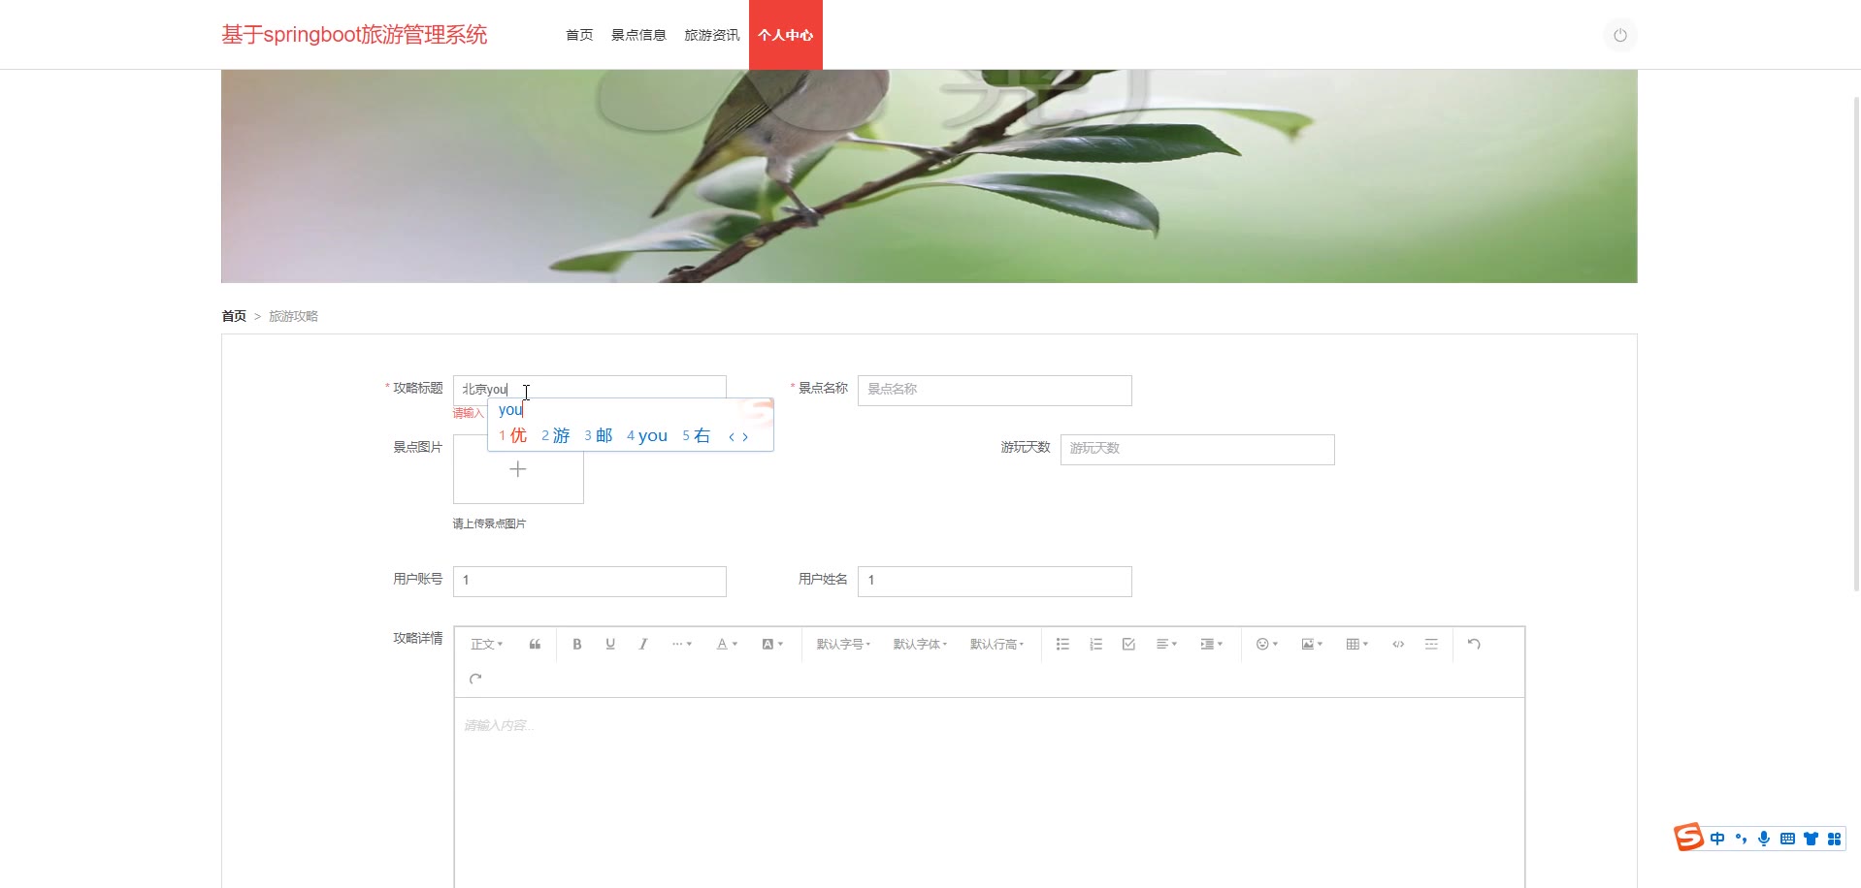1861x888 pixels.
Task: Click the page vertical scrollbar
Action: [1856, 344]
